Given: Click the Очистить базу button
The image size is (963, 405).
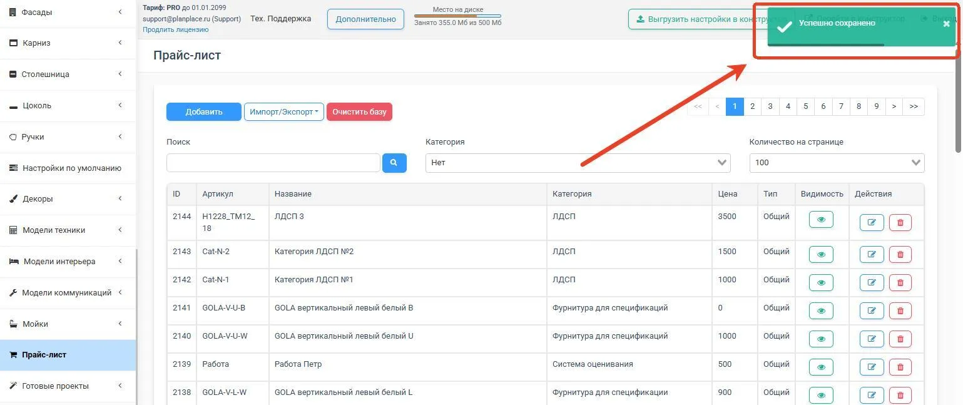Looking at the screenshot, I should pos(359,111).
